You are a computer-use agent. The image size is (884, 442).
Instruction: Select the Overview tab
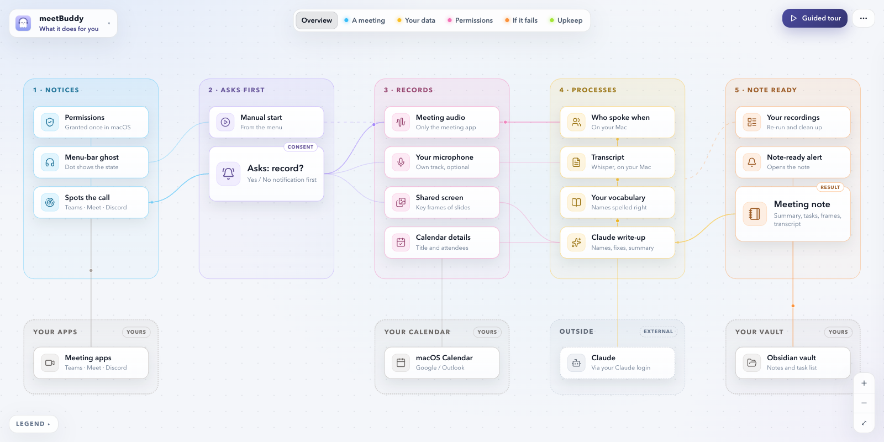pos(317,20)
